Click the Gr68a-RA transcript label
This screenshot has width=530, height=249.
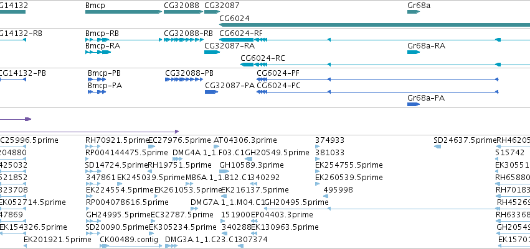click(426, 46)
